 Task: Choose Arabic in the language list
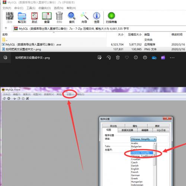coord(135,143)
